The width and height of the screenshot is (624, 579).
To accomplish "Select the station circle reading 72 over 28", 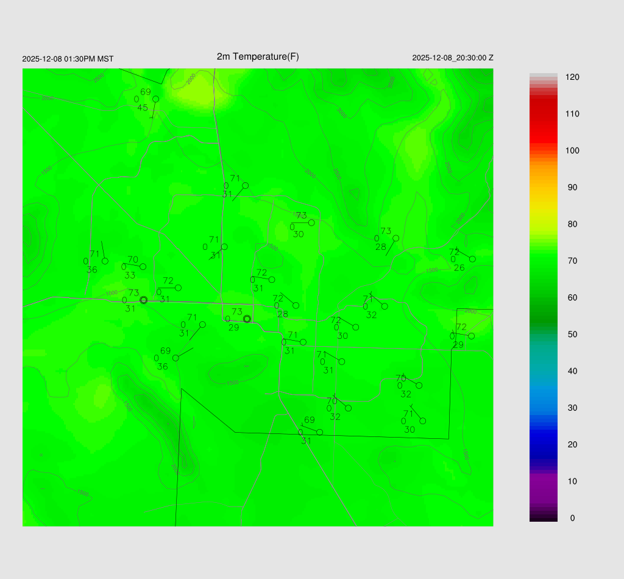I will [296, 305].
